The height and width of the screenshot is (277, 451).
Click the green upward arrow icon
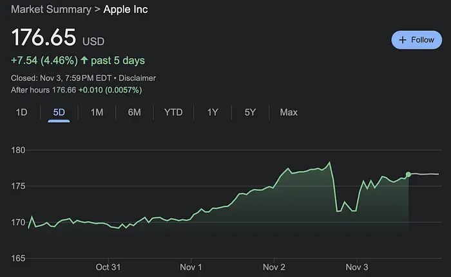[x=84, y=60]
